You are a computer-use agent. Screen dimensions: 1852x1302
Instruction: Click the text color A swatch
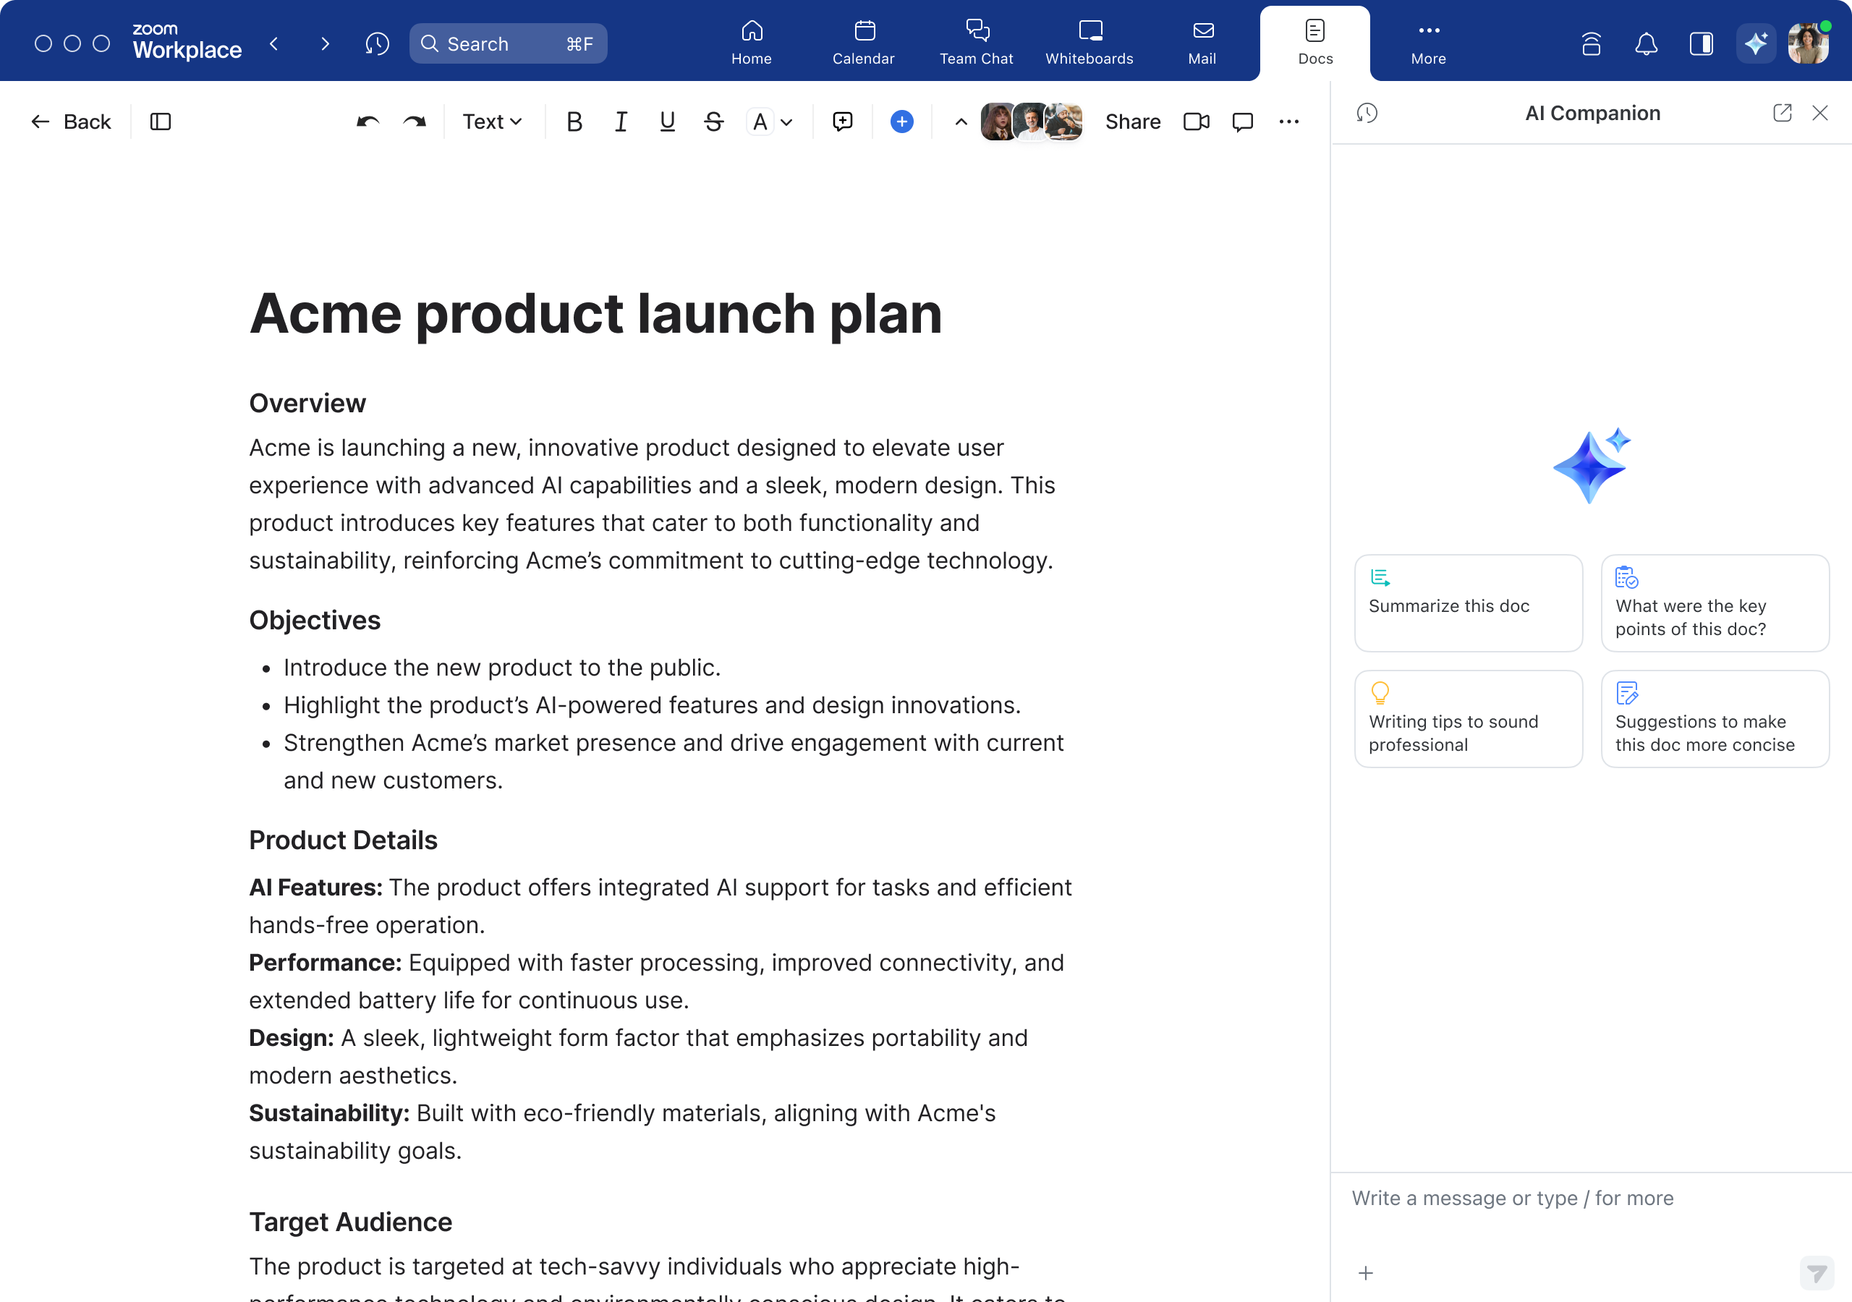760,122
